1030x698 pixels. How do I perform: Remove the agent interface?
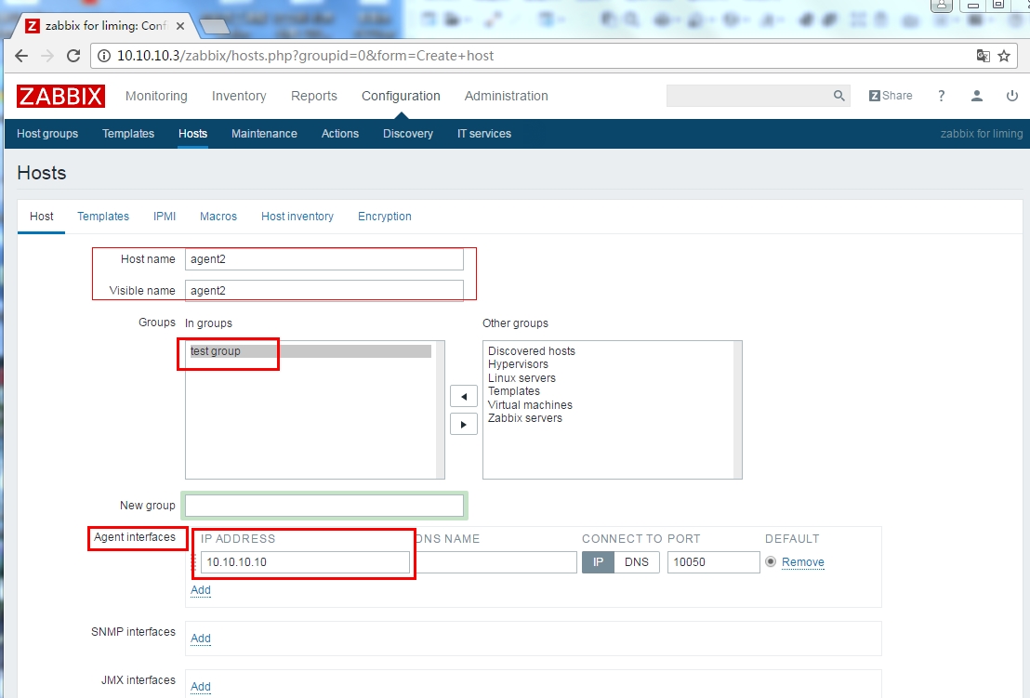(803, 562)
